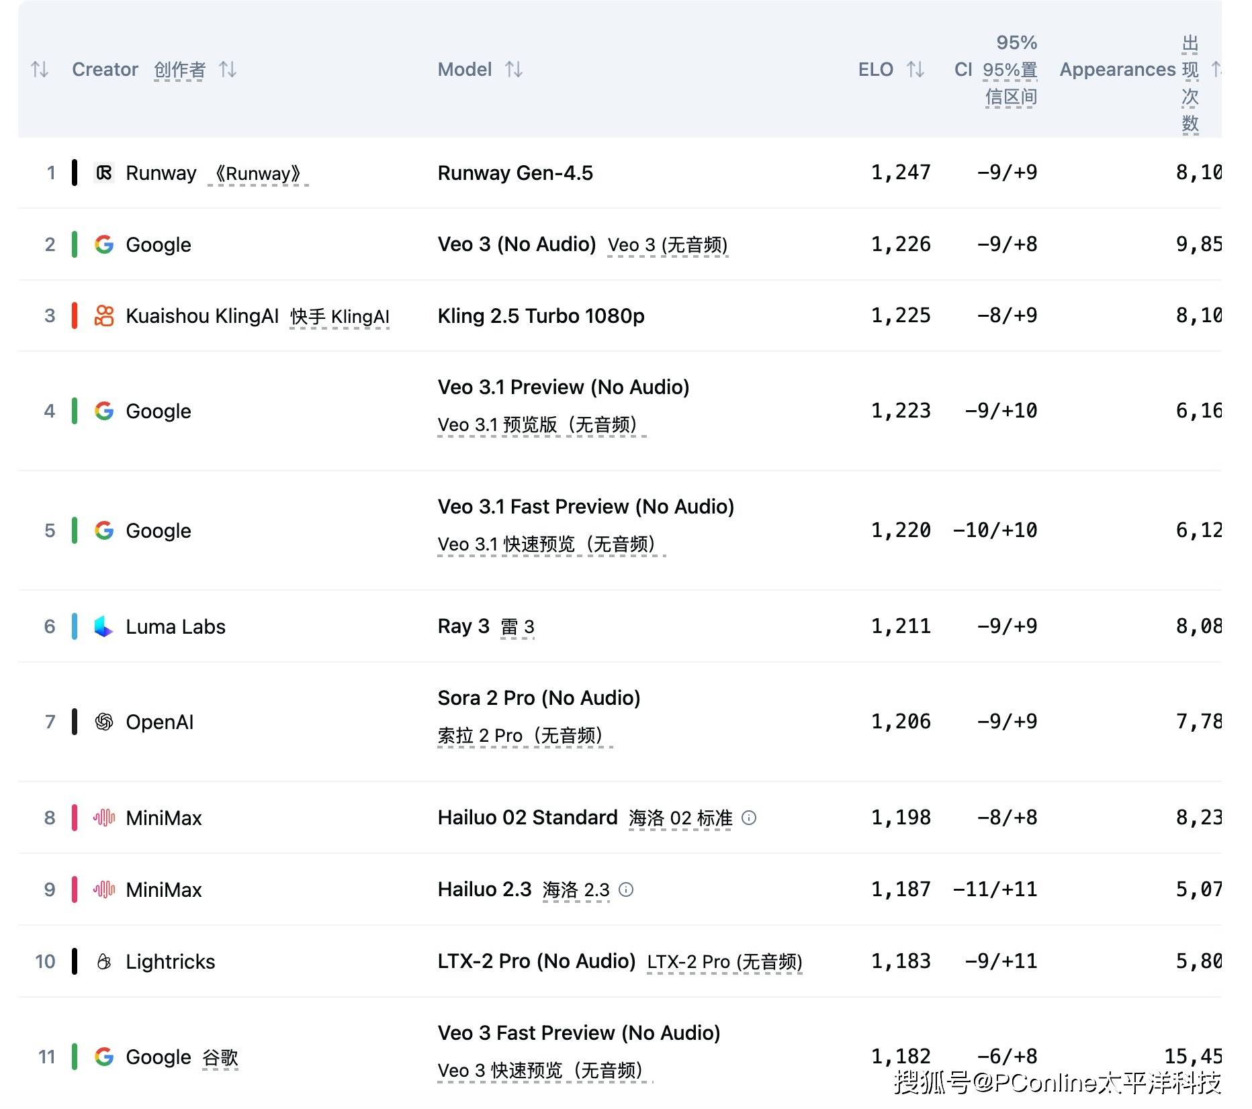Click the Runway logo icon in row 1
The width and height of the screenshot is (1252, 1109).
coord(104,173)
